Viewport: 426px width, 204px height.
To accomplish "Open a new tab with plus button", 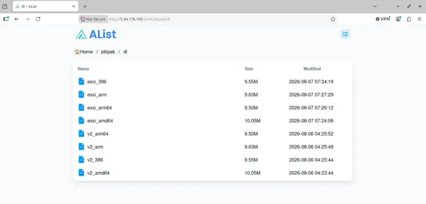I will pyautogui.click(x=85, y=6).
